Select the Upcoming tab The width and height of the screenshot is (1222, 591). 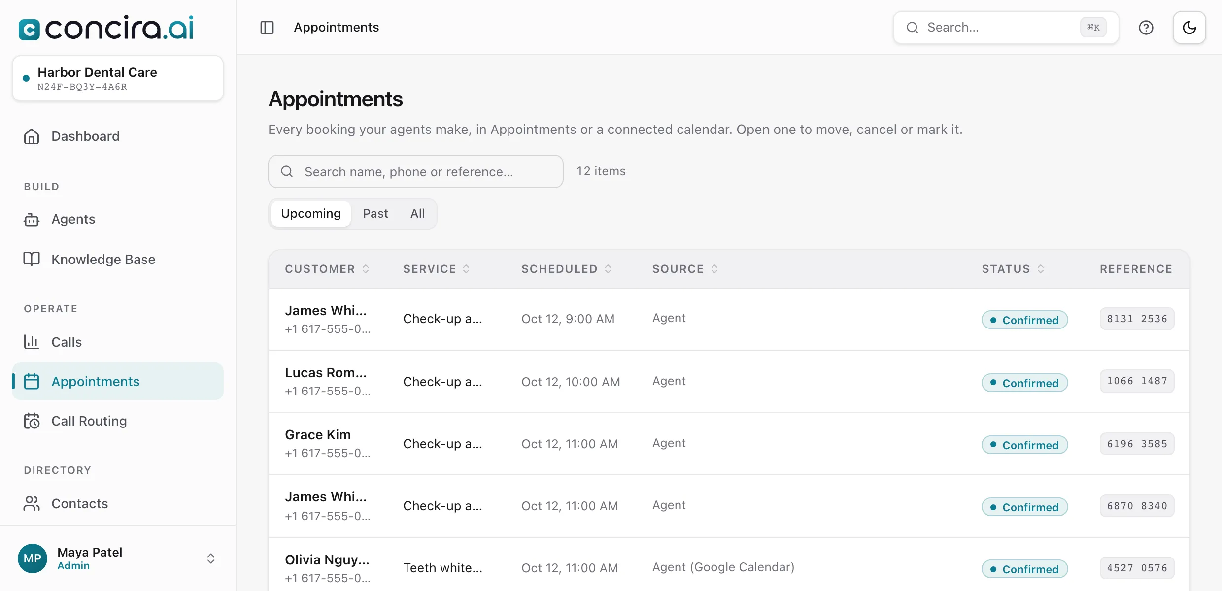[311, 214]
